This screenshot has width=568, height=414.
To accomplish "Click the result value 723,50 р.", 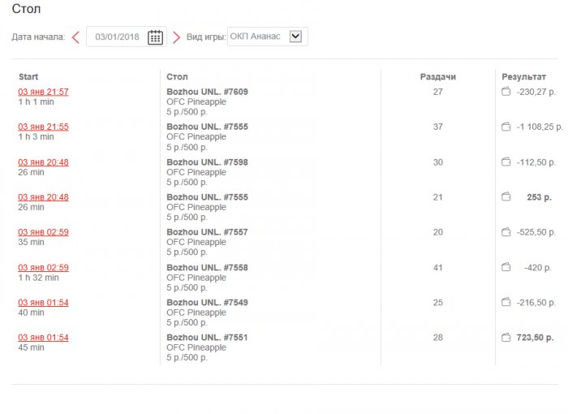I will tap(535, 338).
